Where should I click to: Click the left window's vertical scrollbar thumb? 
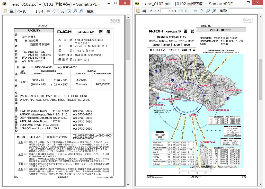[x=128, y=40]
